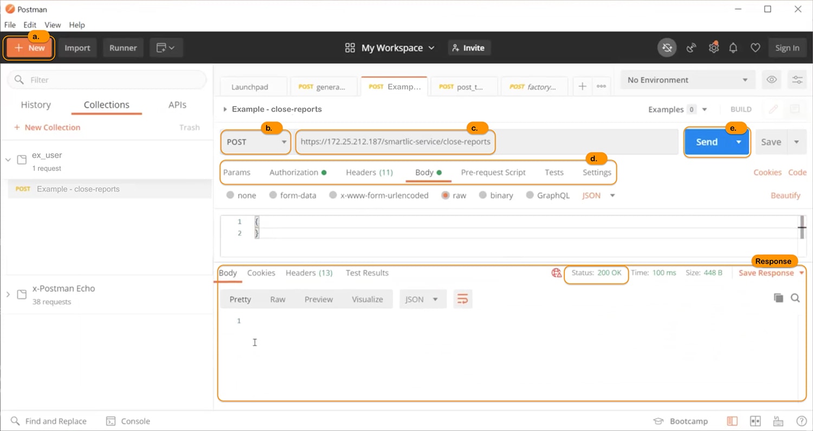Open the Test Results response tab

[x=367, y=273]
